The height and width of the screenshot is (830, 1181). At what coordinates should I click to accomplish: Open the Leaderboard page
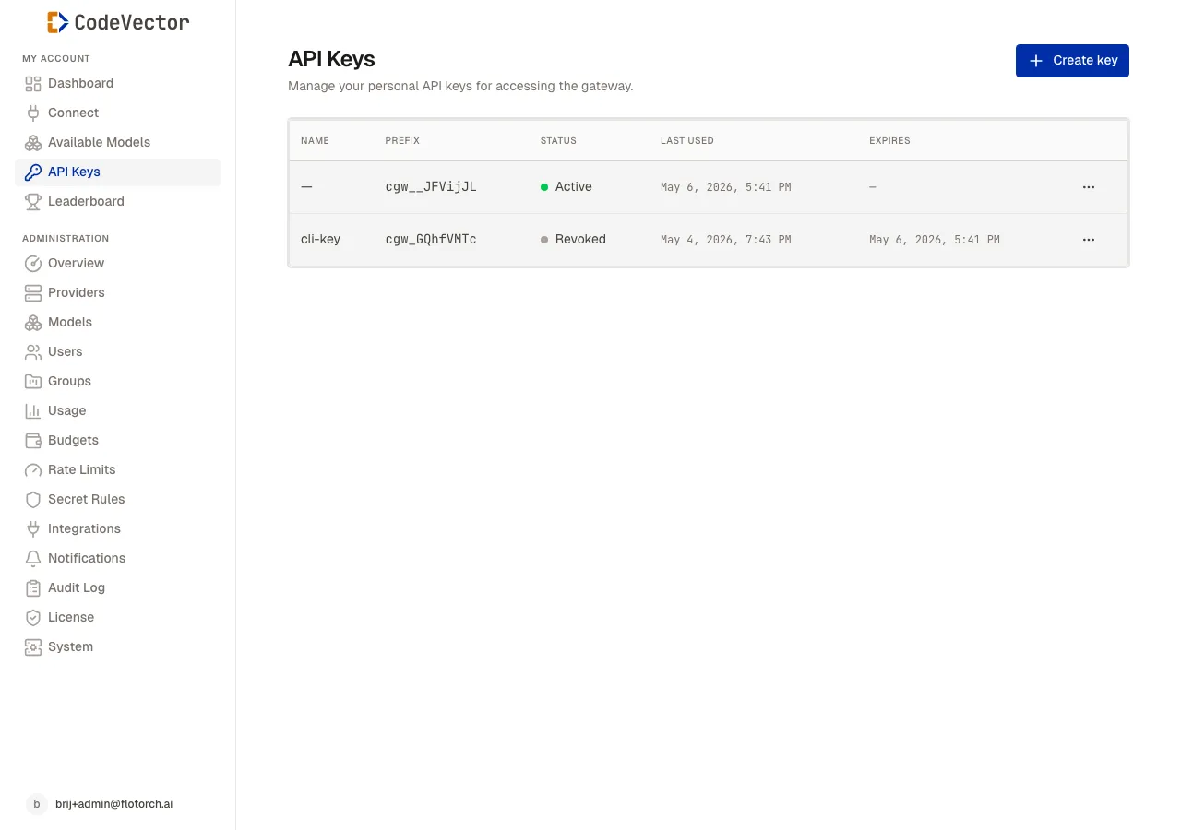pyautogui.click(x=118, y=202)
